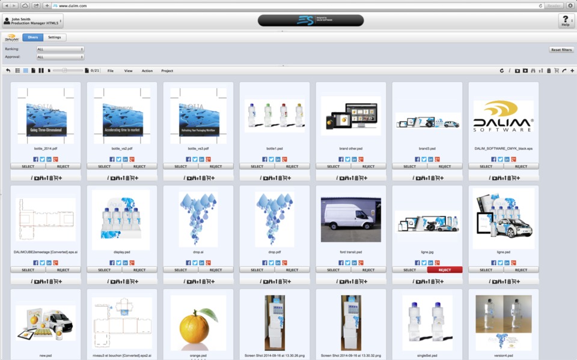The width and height of the screenshot is (577, 360).
Task: Click the thumbnail size slider
Action: tap(64, 71)
